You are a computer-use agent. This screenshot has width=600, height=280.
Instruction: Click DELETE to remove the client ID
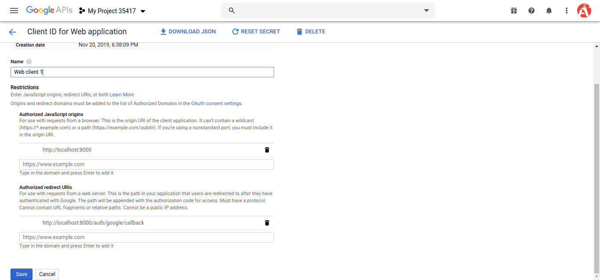coord(311,31)
